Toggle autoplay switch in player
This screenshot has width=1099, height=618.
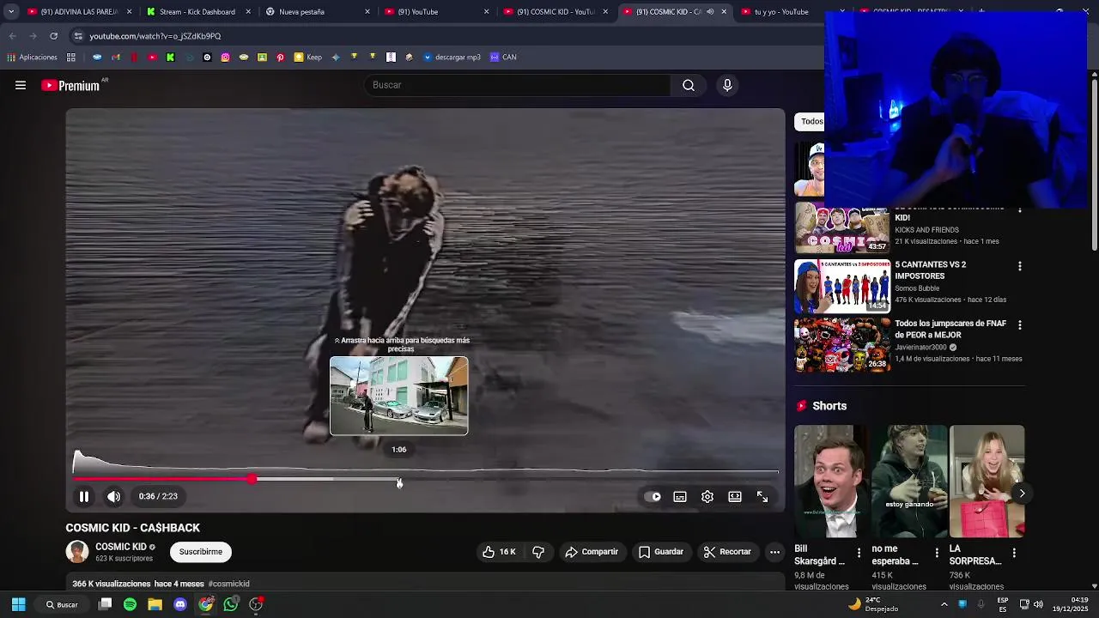tap(653, 496)
